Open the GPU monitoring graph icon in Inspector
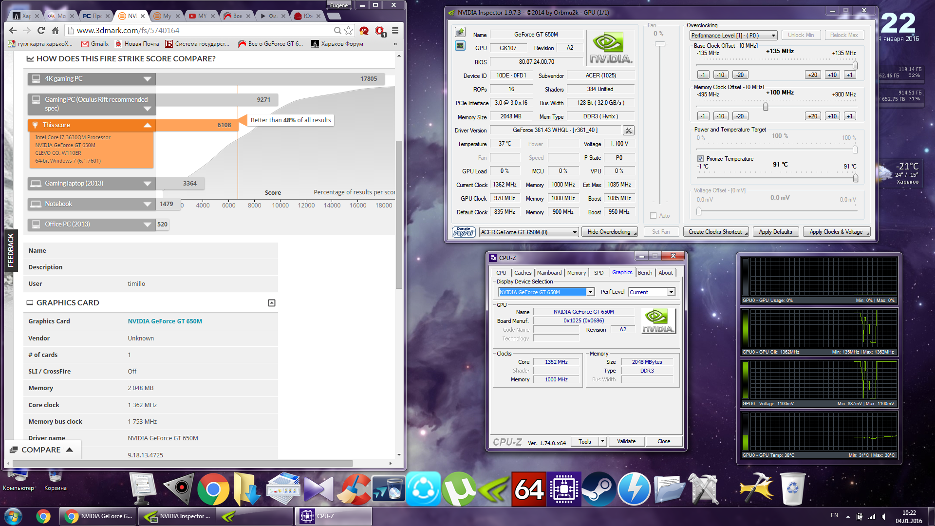 click(x=460, y=46)
